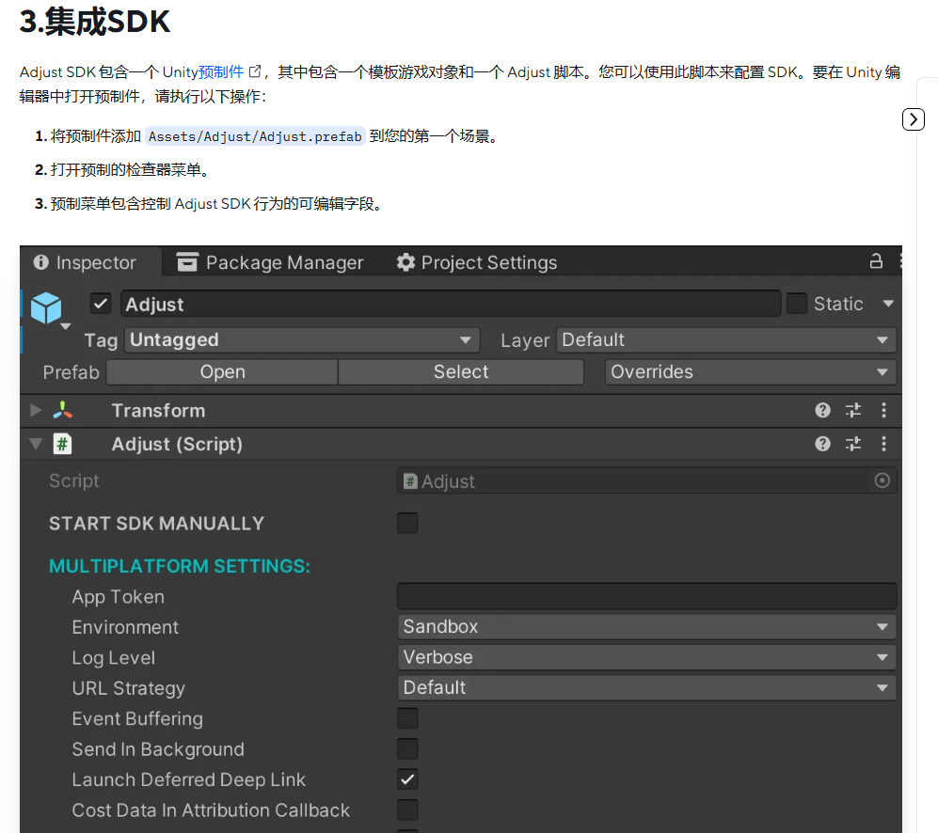Click the Log Level label
938x833 pixels.
tap(114, 658)
